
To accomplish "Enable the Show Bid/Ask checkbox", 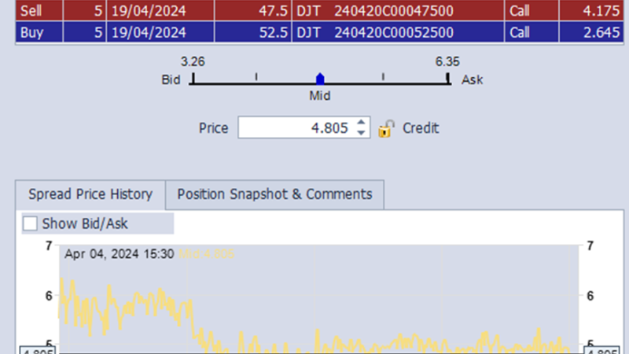I will pyautogui.click(x=31, y=223).
